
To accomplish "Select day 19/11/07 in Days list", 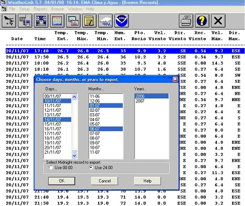I will click(57, 143).
